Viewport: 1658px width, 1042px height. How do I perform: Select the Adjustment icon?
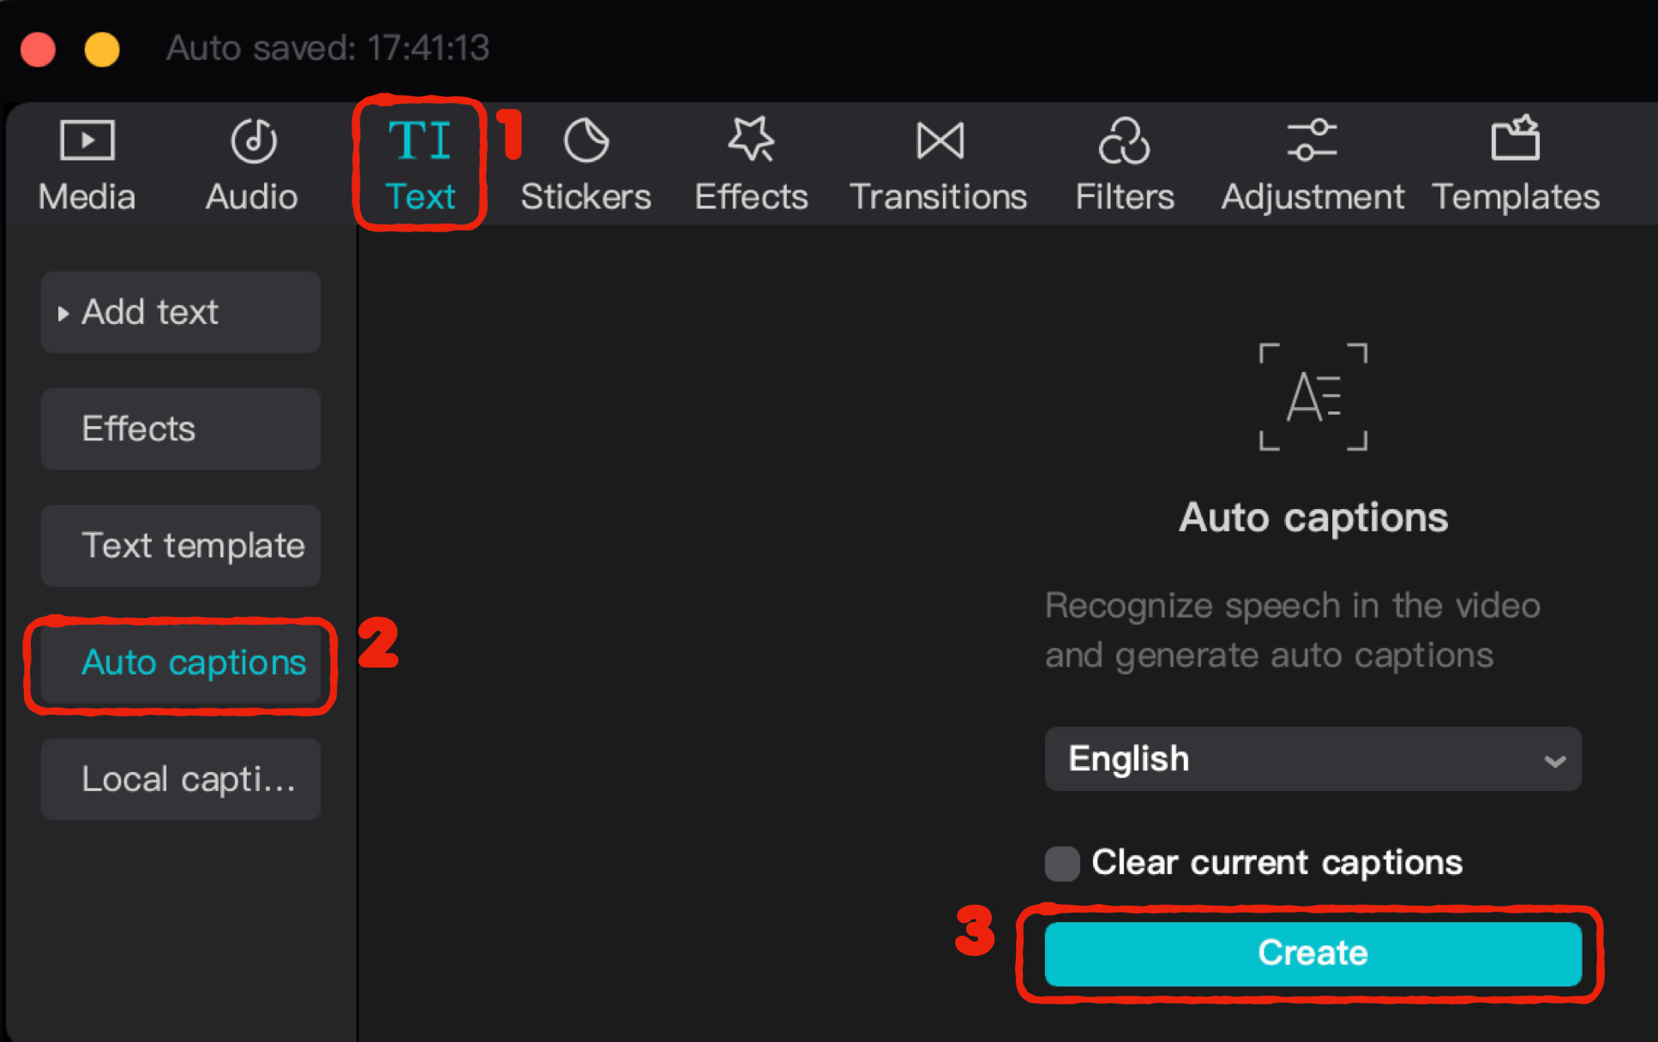coord(1312,163)
